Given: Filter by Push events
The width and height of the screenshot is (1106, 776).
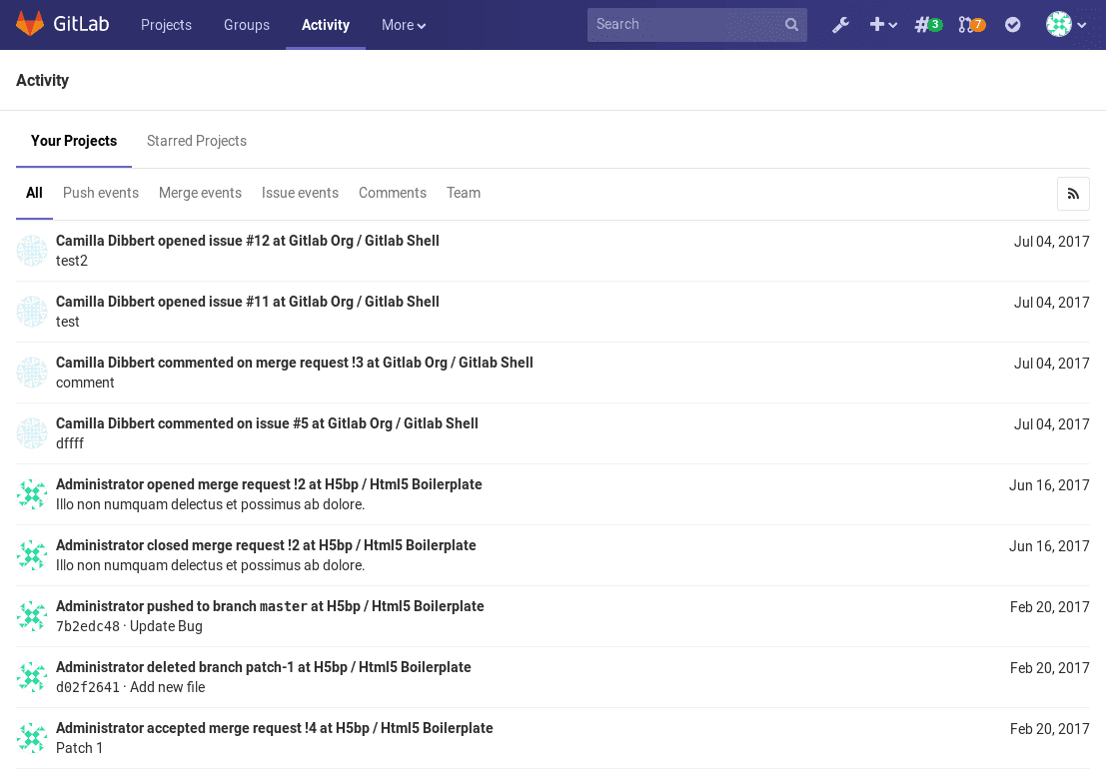Looking at the screenshot, I should click(101, 193).
